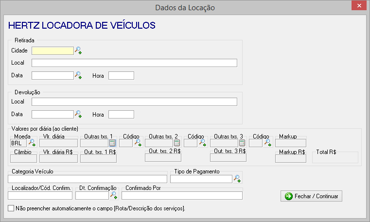
Task: Click the third Código input field
Action: (x=256, y=143)
